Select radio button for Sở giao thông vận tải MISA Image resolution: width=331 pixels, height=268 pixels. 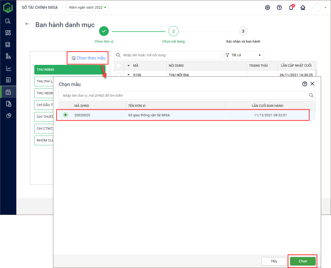(65, 115)
